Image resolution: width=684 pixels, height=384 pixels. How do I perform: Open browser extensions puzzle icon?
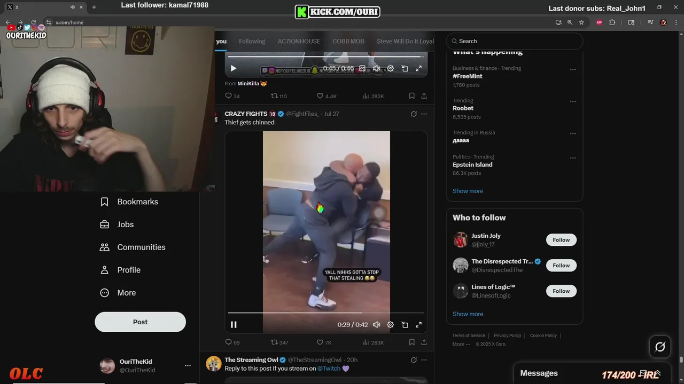click(612, 22)
